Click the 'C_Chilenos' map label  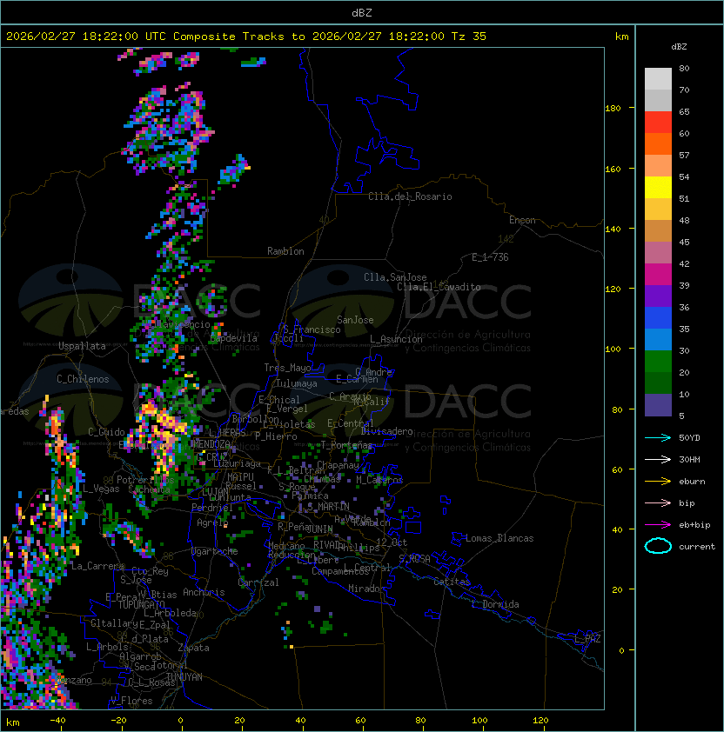[83, 379]
